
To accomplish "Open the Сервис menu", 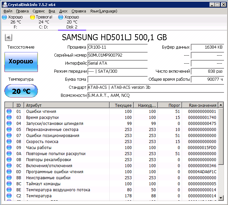I will click(39, 11).
